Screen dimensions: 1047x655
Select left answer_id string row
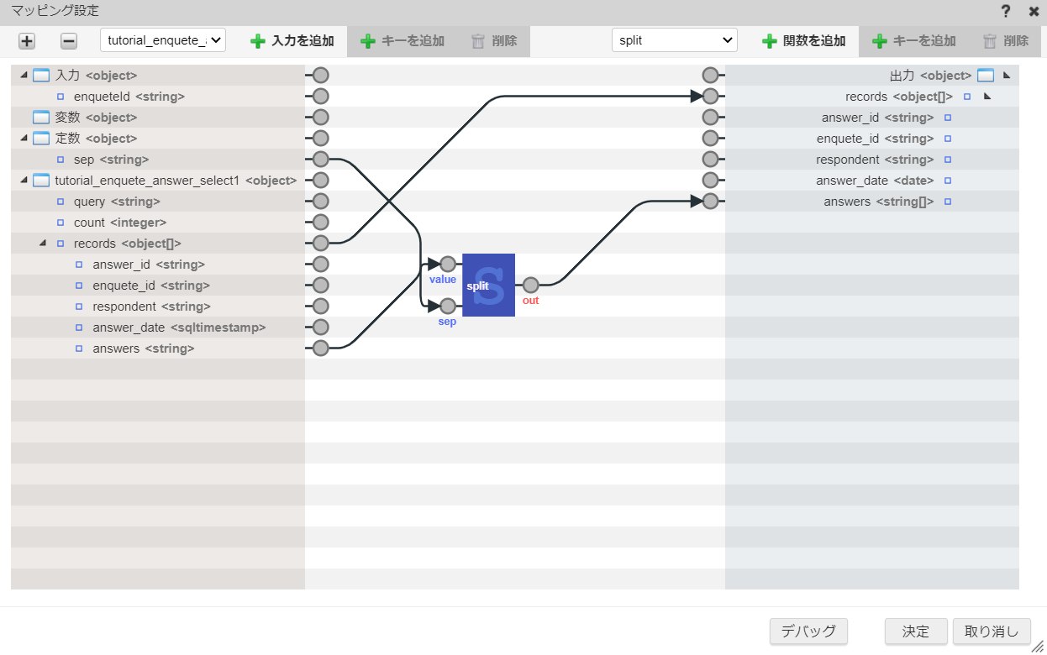pyautogui.click(x=158, y=265)
